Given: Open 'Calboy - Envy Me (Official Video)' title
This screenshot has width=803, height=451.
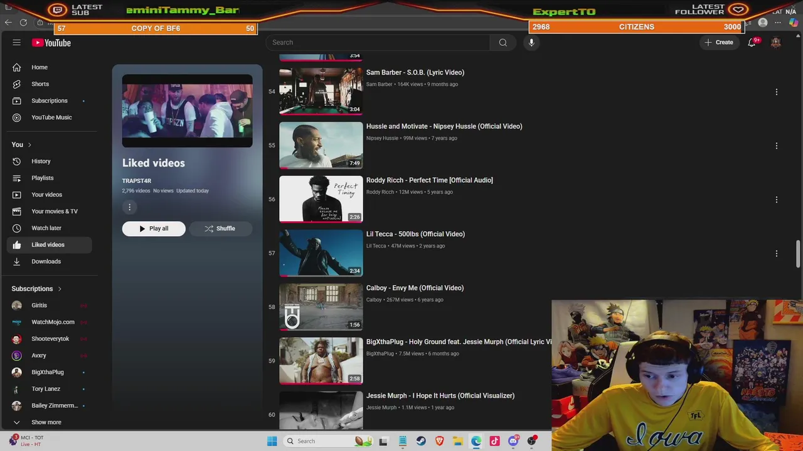Looking at the screenshot, I should [x=415, y=288].
